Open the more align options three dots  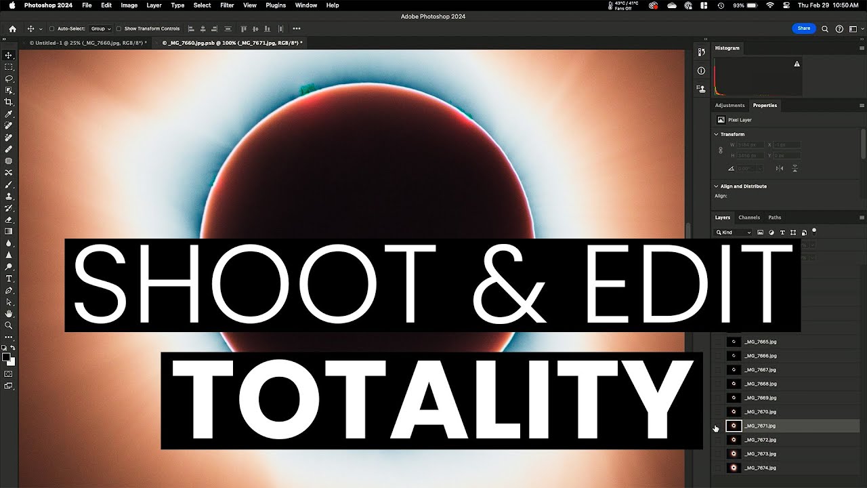[297, 29]
